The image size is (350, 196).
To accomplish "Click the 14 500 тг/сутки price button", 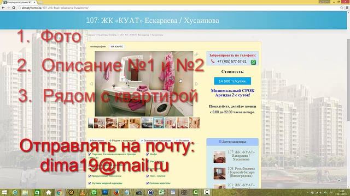I will click(232, 81).
